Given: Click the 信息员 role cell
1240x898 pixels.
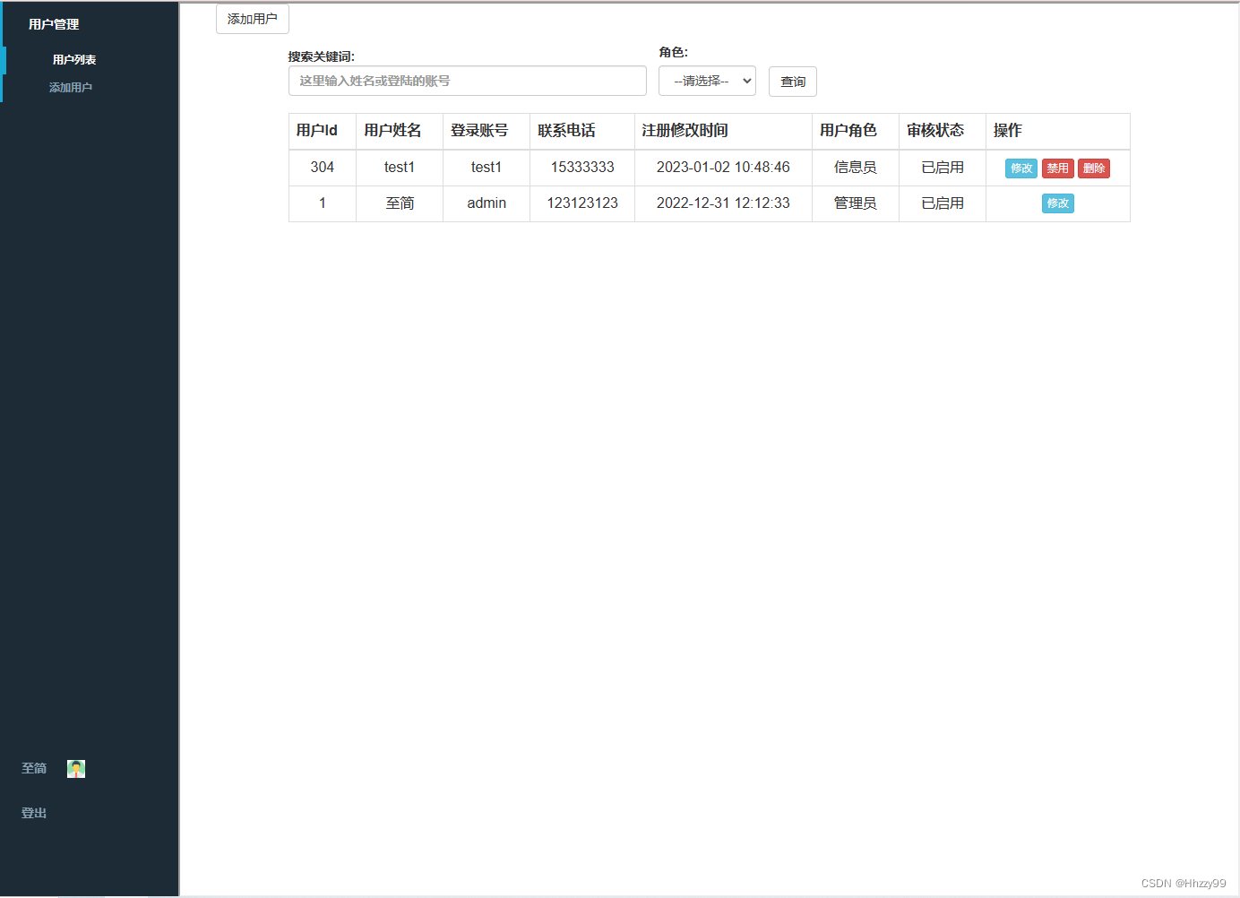Looking at the screenshot, I should [x=856, y=168].
